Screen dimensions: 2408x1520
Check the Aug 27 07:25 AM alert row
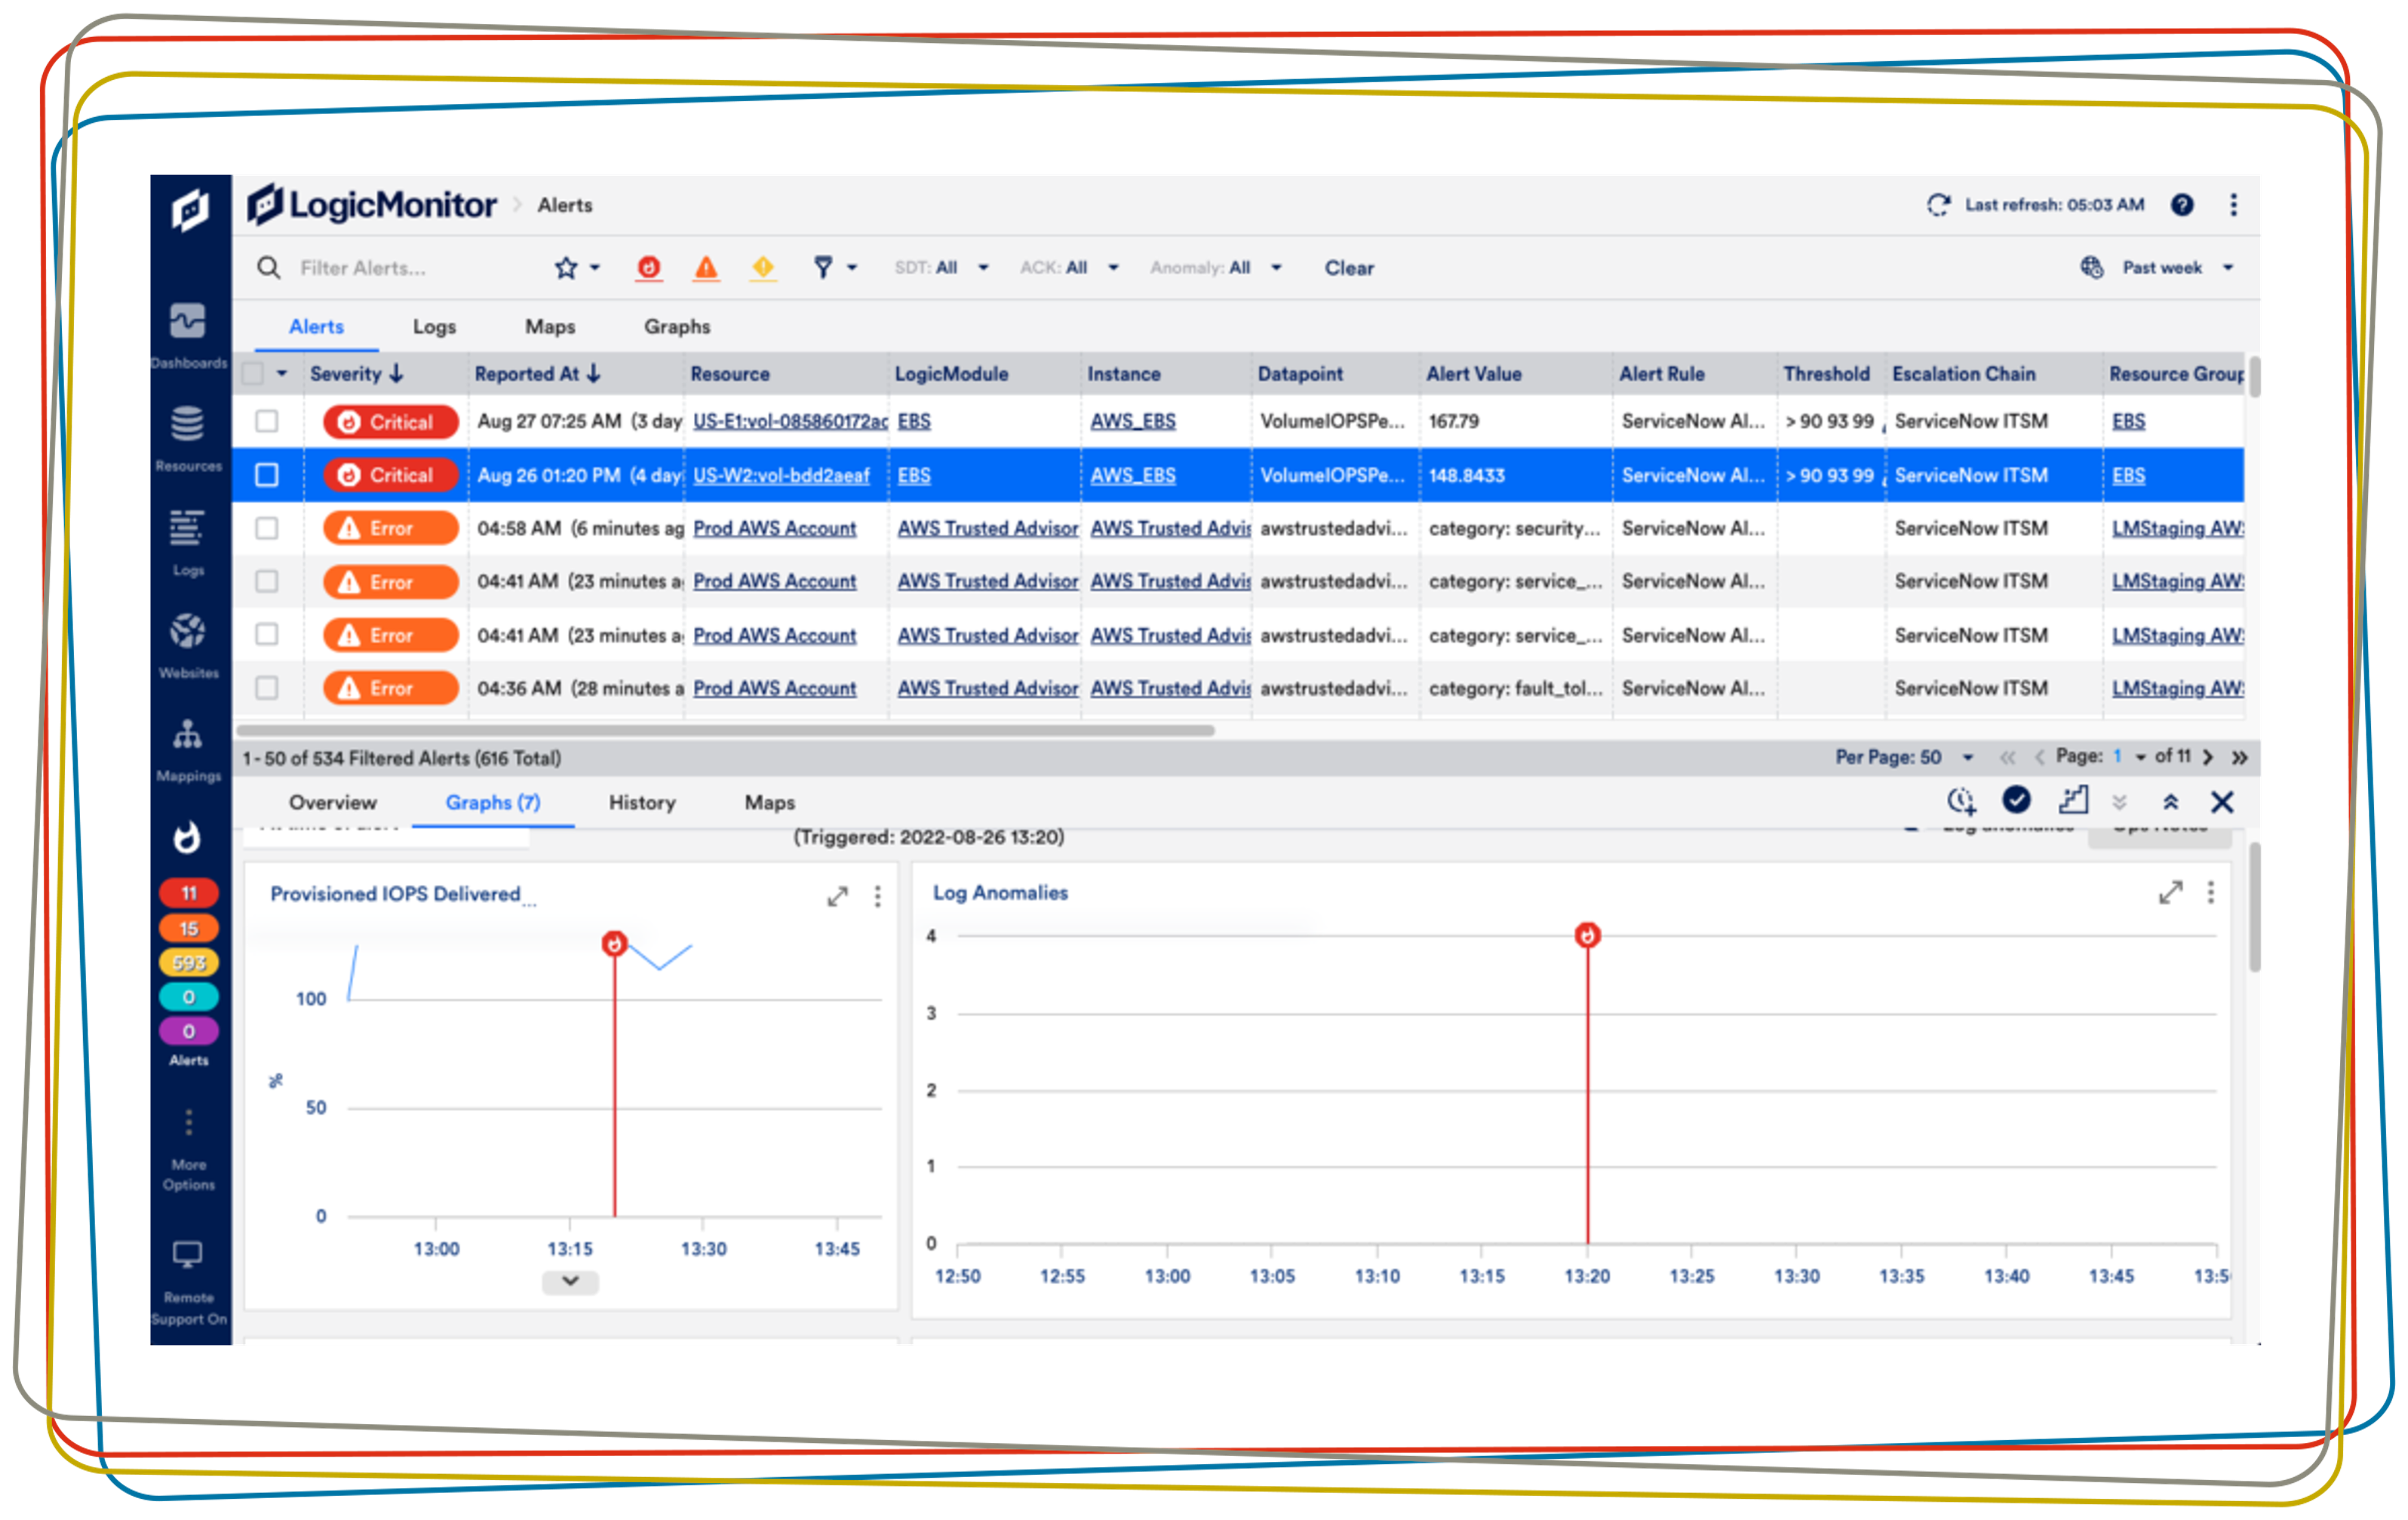pos(267,422)
